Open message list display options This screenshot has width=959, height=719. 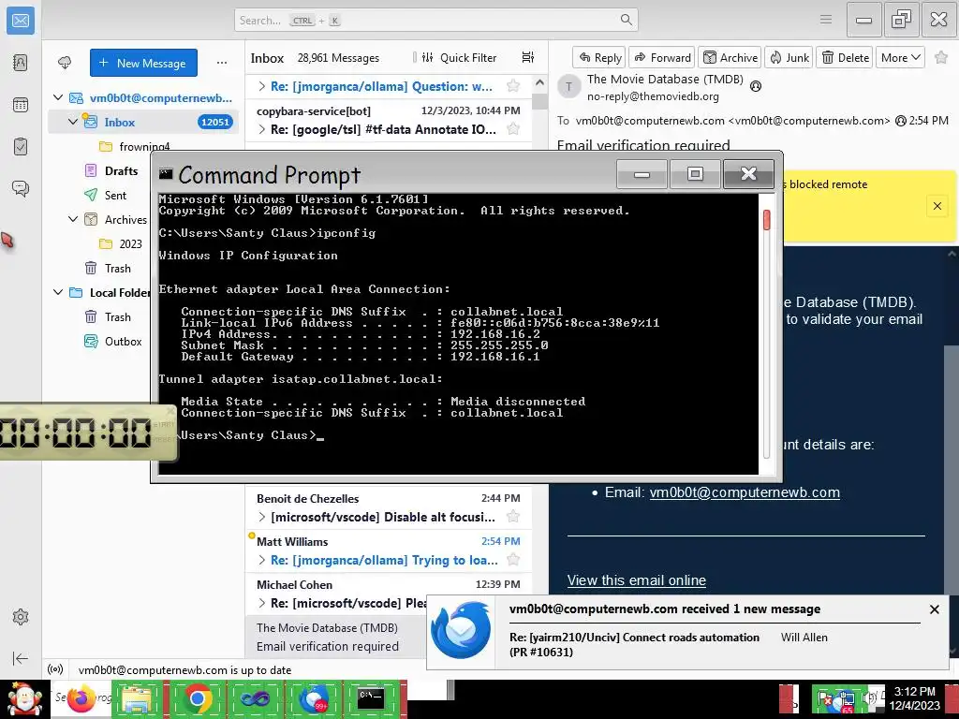click(528, 57)
